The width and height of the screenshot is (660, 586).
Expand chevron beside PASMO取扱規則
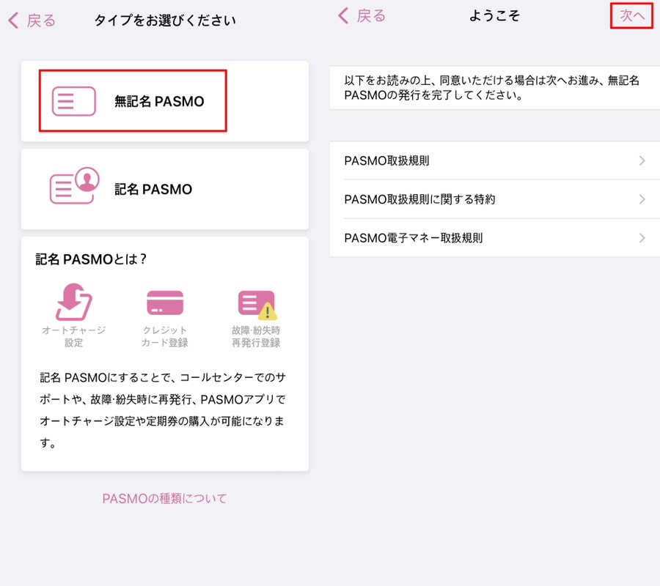tap(642, 160)
